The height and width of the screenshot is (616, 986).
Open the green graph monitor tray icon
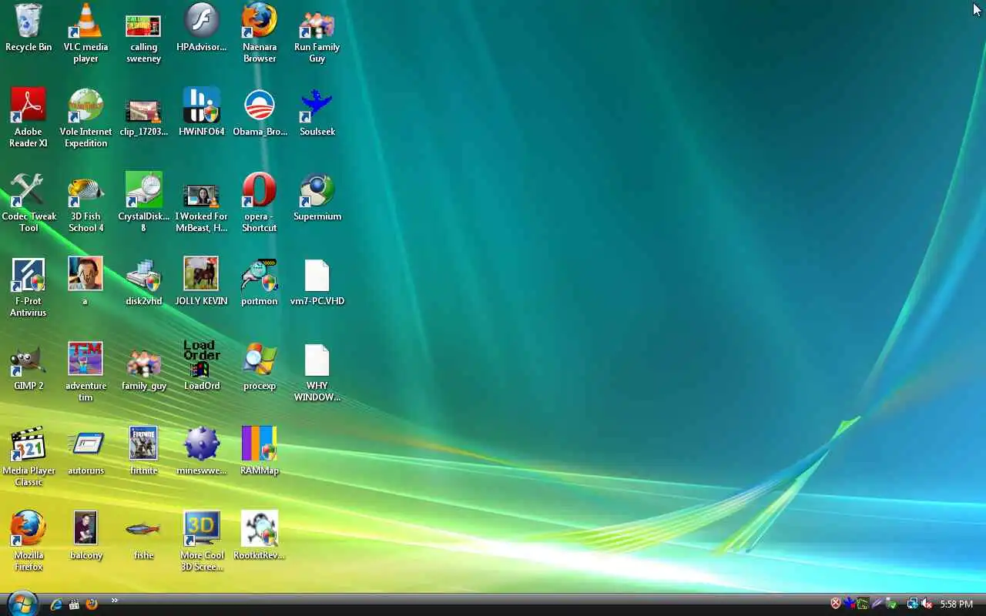[x=863, y=604]
